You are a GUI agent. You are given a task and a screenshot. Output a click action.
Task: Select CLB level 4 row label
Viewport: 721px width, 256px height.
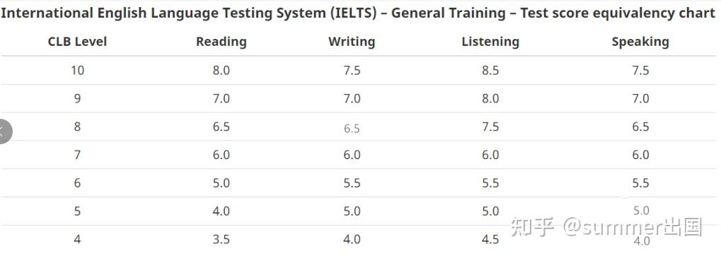pyautogui.click(x=77, y=240)
